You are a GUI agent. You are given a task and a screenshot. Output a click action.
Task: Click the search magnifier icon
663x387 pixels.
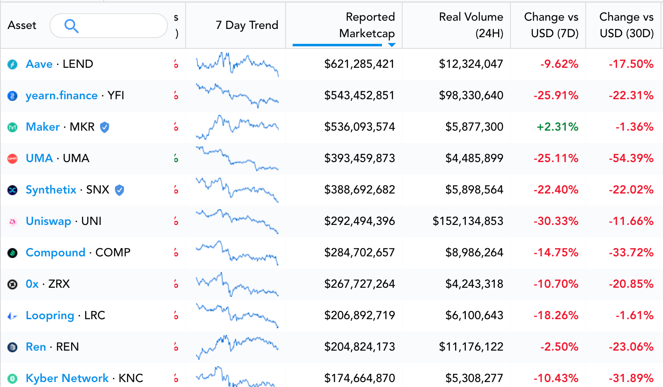point(72,26)
